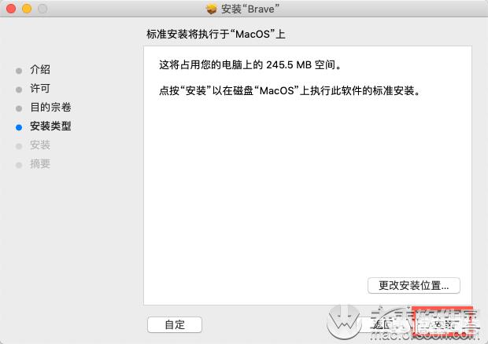The width and height of the screenshot is (488, 344).
Task: Click the blue bullet beside 安装类型
Action: (x=19, y=127)
